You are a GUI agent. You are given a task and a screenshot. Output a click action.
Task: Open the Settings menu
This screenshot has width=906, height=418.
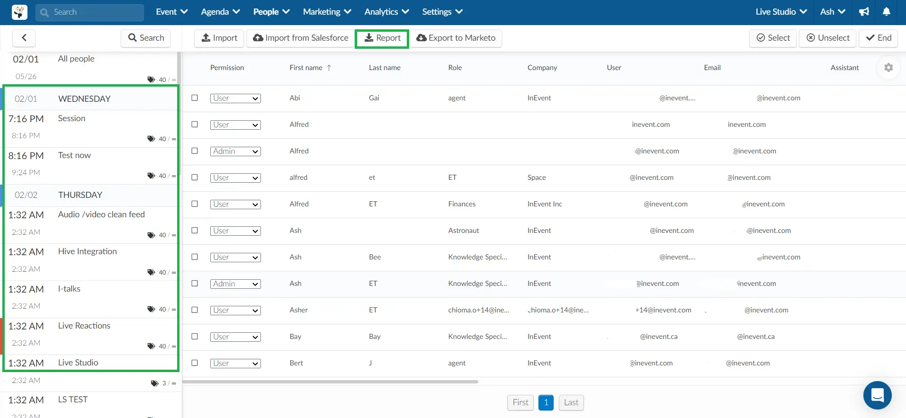click(442, 12)
